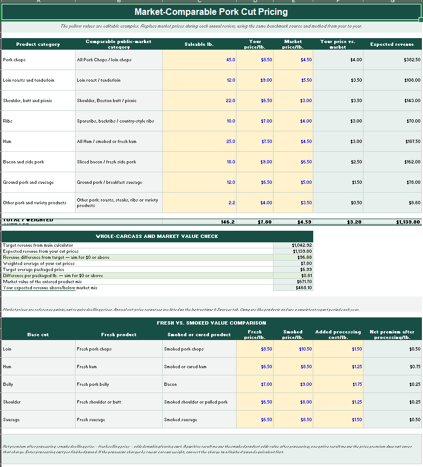This screenshot has width=423, height=467.
Task: Select Pork chops your price $8.50 cell
Action: (255, 60)
